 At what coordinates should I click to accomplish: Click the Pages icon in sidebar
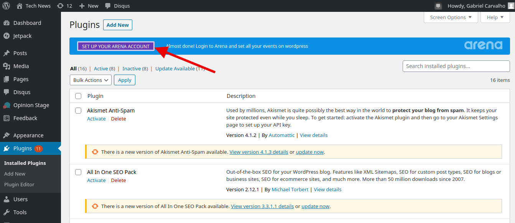tap(7, 79)
